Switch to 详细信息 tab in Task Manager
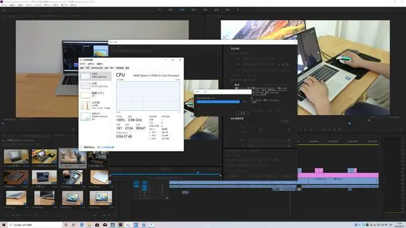Viewport: 406px width, 228px height. [119, 68]
